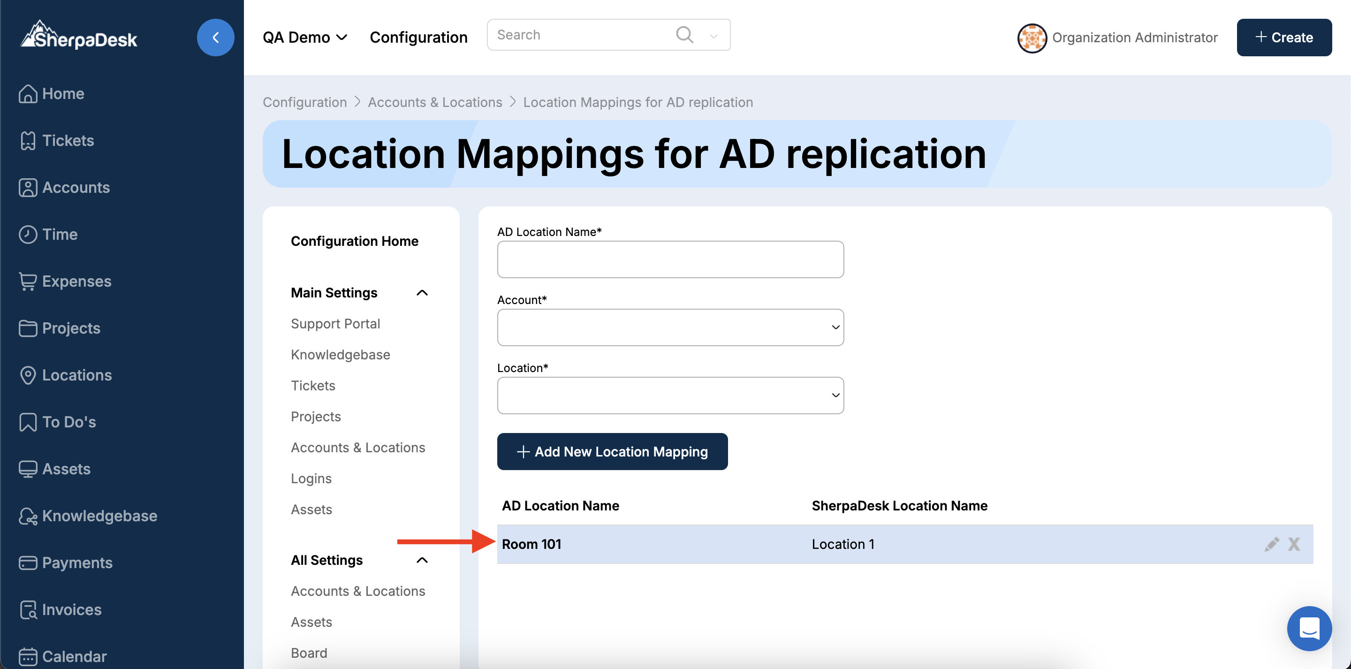This screenshot has height=669, width=1351.
Task: Click Accounts & Locations breadcrumb link
Action: tap(434, 102)
